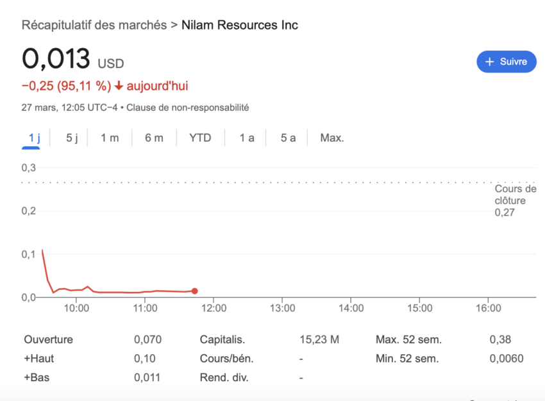Select the 1 a range tab
Screen dimensions: 545x401
pos(247,138)
